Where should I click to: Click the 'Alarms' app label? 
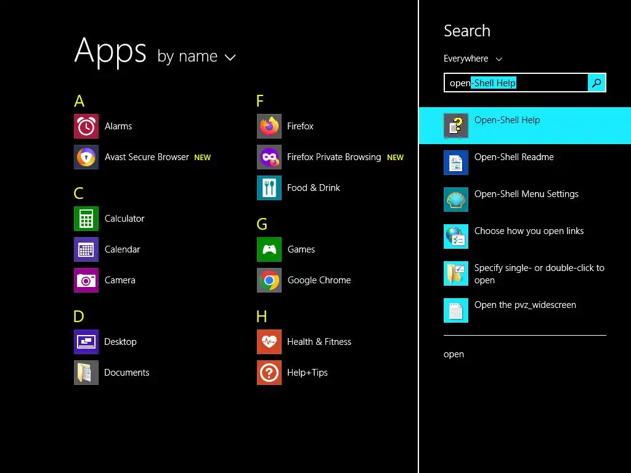click(x=118, y=126)
